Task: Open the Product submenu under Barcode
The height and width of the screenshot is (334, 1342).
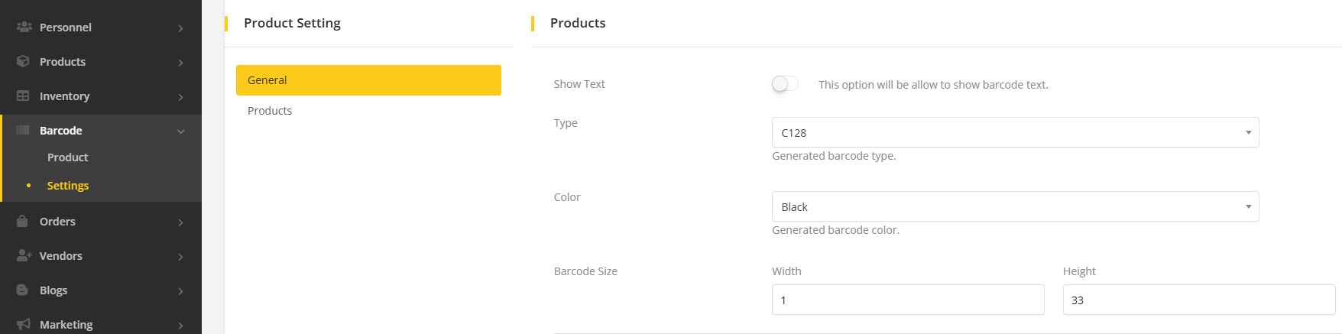Action: tap(67, 157)
